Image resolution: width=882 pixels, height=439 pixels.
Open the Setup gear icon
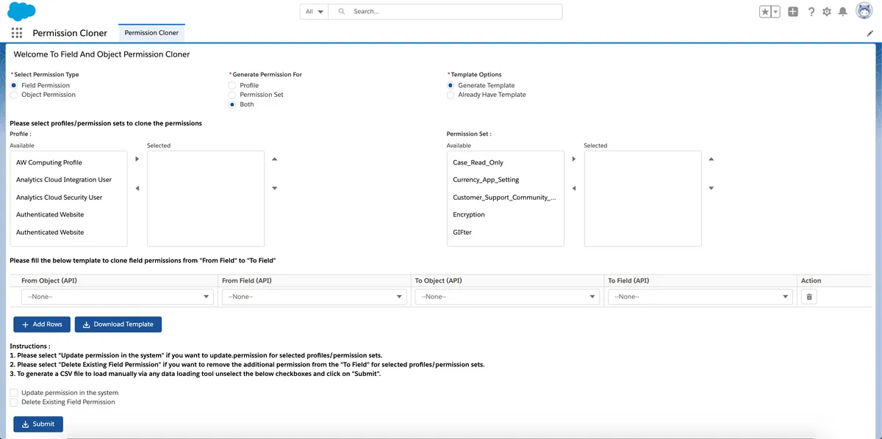[x=827, y=12]
